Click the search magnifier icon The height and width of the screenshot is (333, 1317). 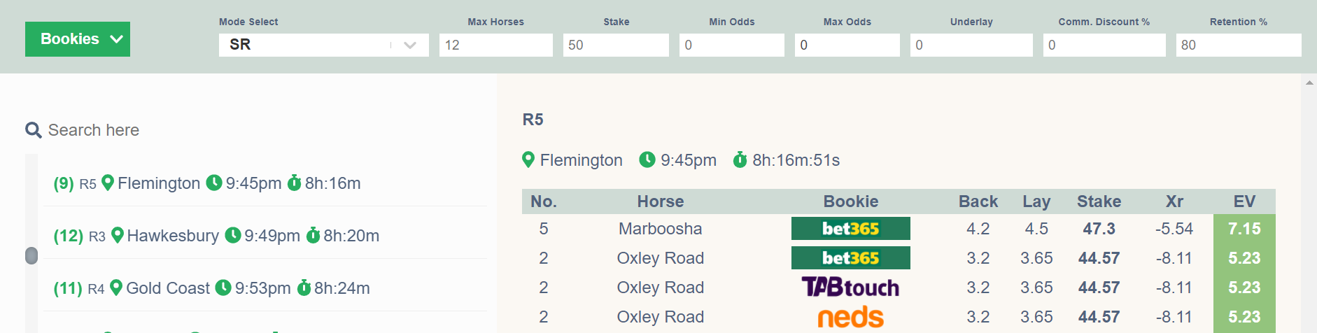33,130
